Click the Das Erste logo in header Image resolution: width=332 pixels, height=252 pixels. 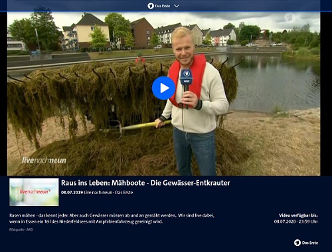pos(151,6)
